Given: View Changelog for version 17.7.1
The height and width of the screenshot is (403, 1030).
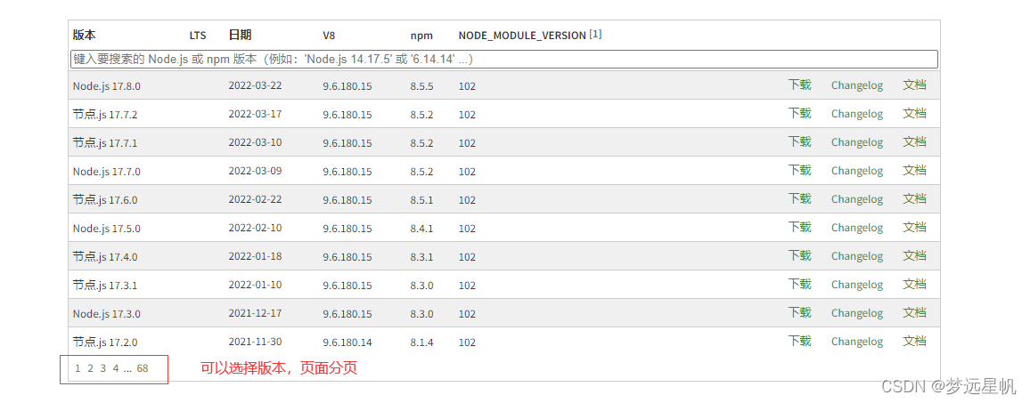Looking at the screenshot, I should coord(856,142).
